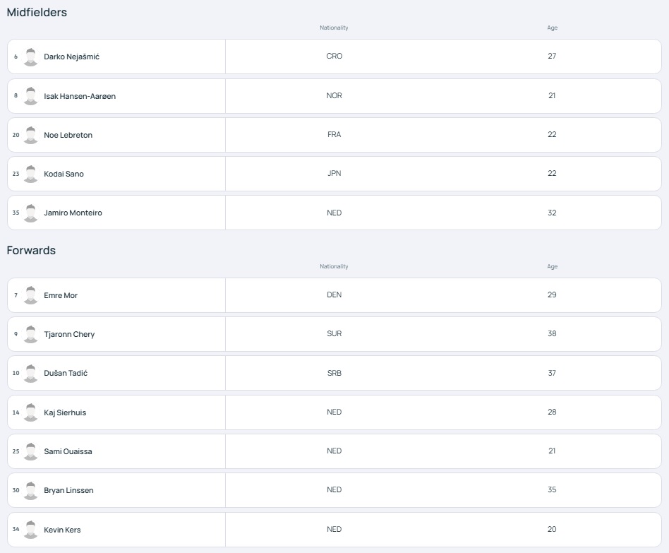
Task: Open Jamiro Monteiro's player profile link
Action: [73, 213]
